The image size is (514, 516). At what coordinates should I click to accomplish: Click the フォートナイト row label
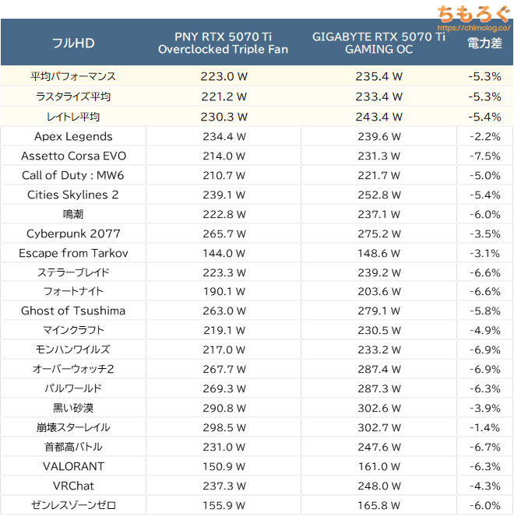pos(73,291)
